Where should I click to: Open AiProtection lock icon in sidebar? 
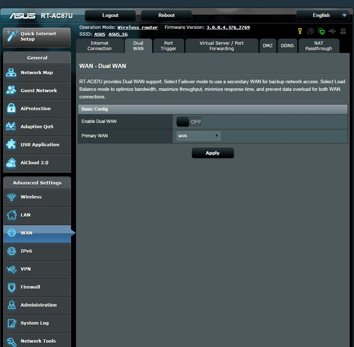(x=12, y=109)
